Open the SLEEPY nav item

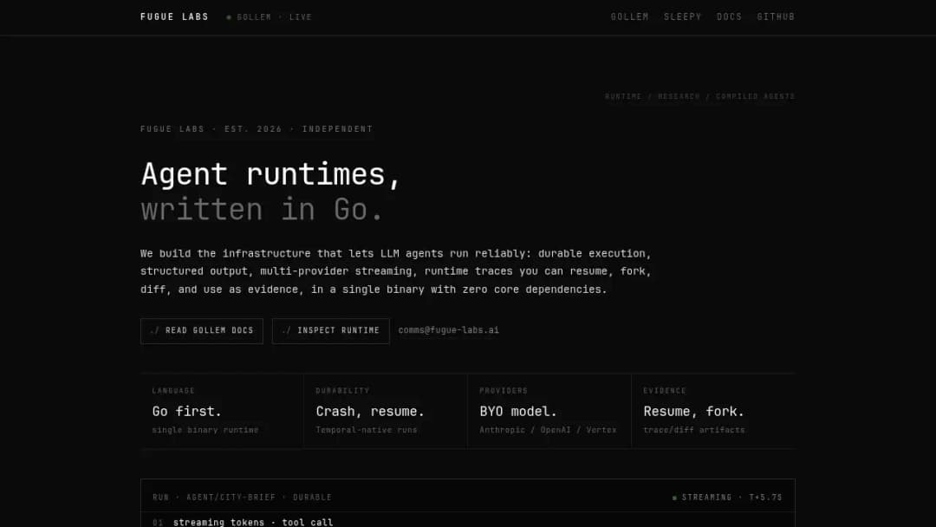tap(682, 16)
